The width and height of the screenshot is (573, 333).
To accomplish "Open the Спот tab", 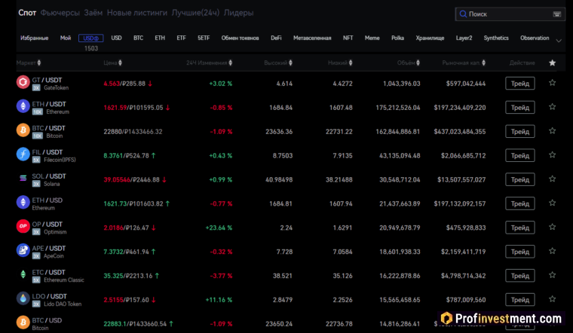I will [x=27, y=13].
